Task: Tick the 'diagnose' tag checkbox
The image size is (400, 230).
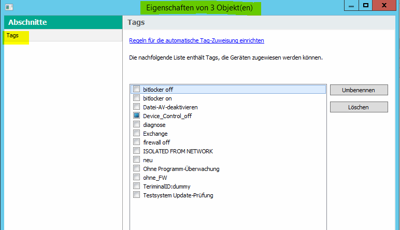Action: [137, 125]
